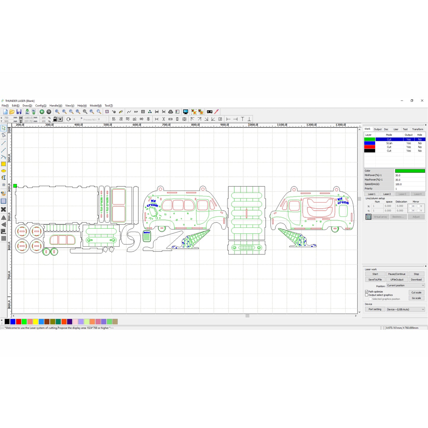Screen dimensions: 428x428
Task: Click the Download button
Action: [x=416, y=279]
